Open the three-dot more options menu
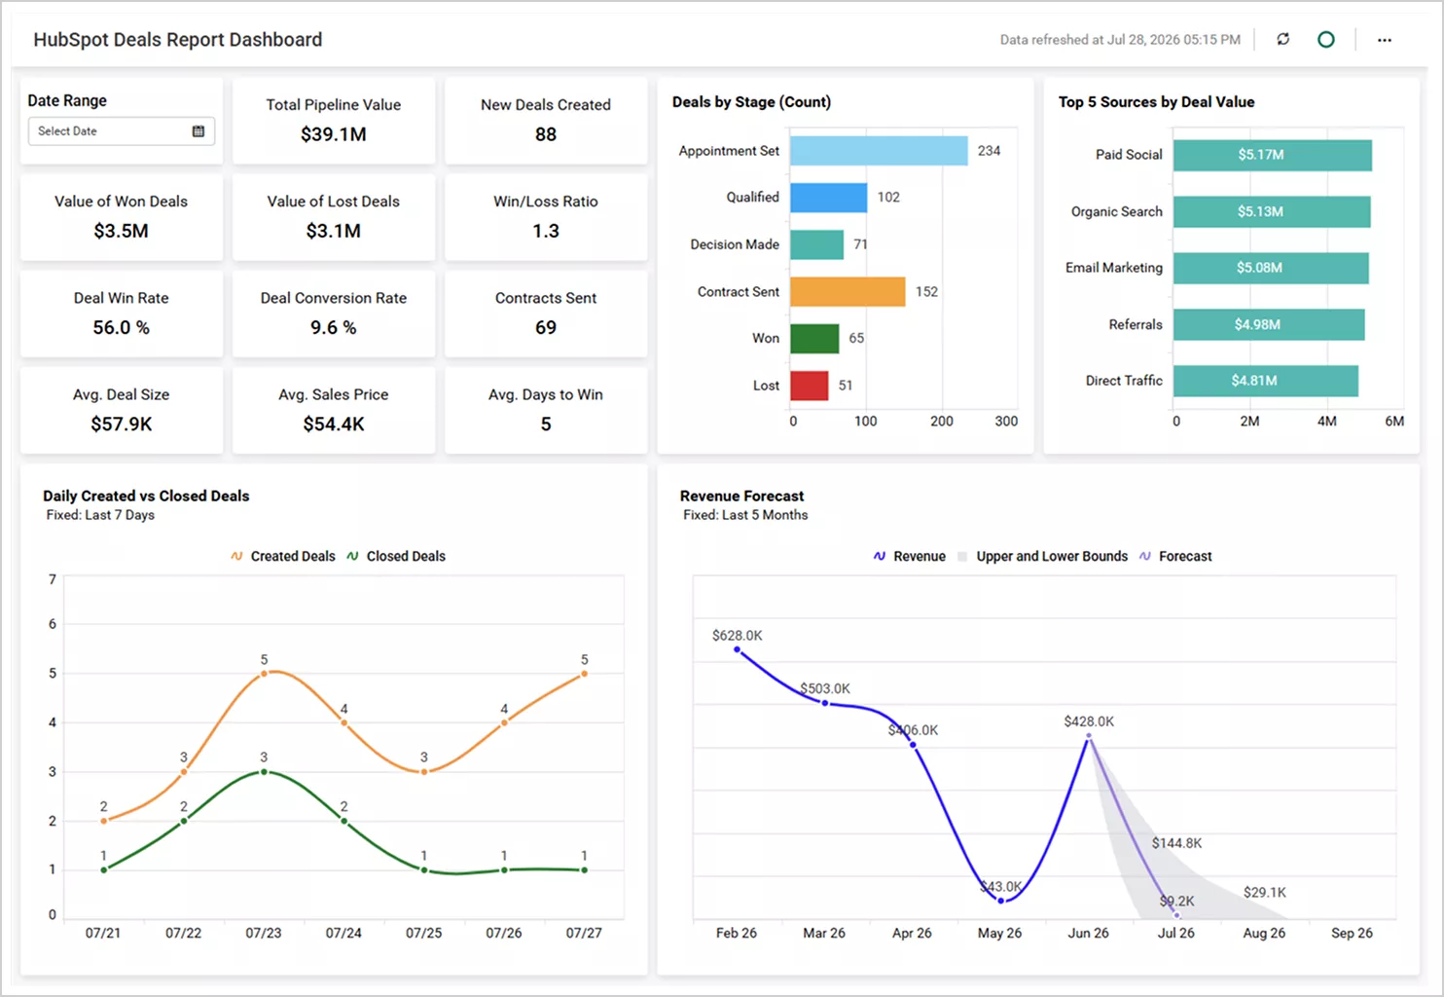Screen dimensions: 1444x997 1385,40
